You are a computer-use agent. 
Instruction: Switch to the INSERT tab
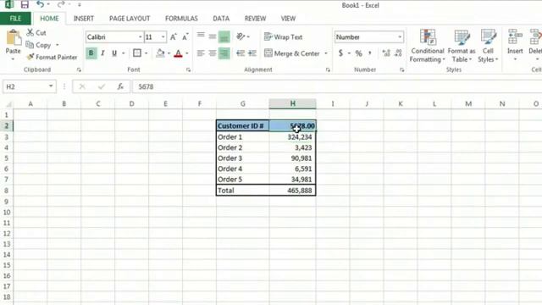pyautogui.click(x=84, y=19)
